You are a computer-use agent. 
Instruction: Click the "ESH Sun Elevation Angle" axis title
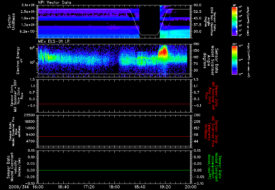point(211,21)
